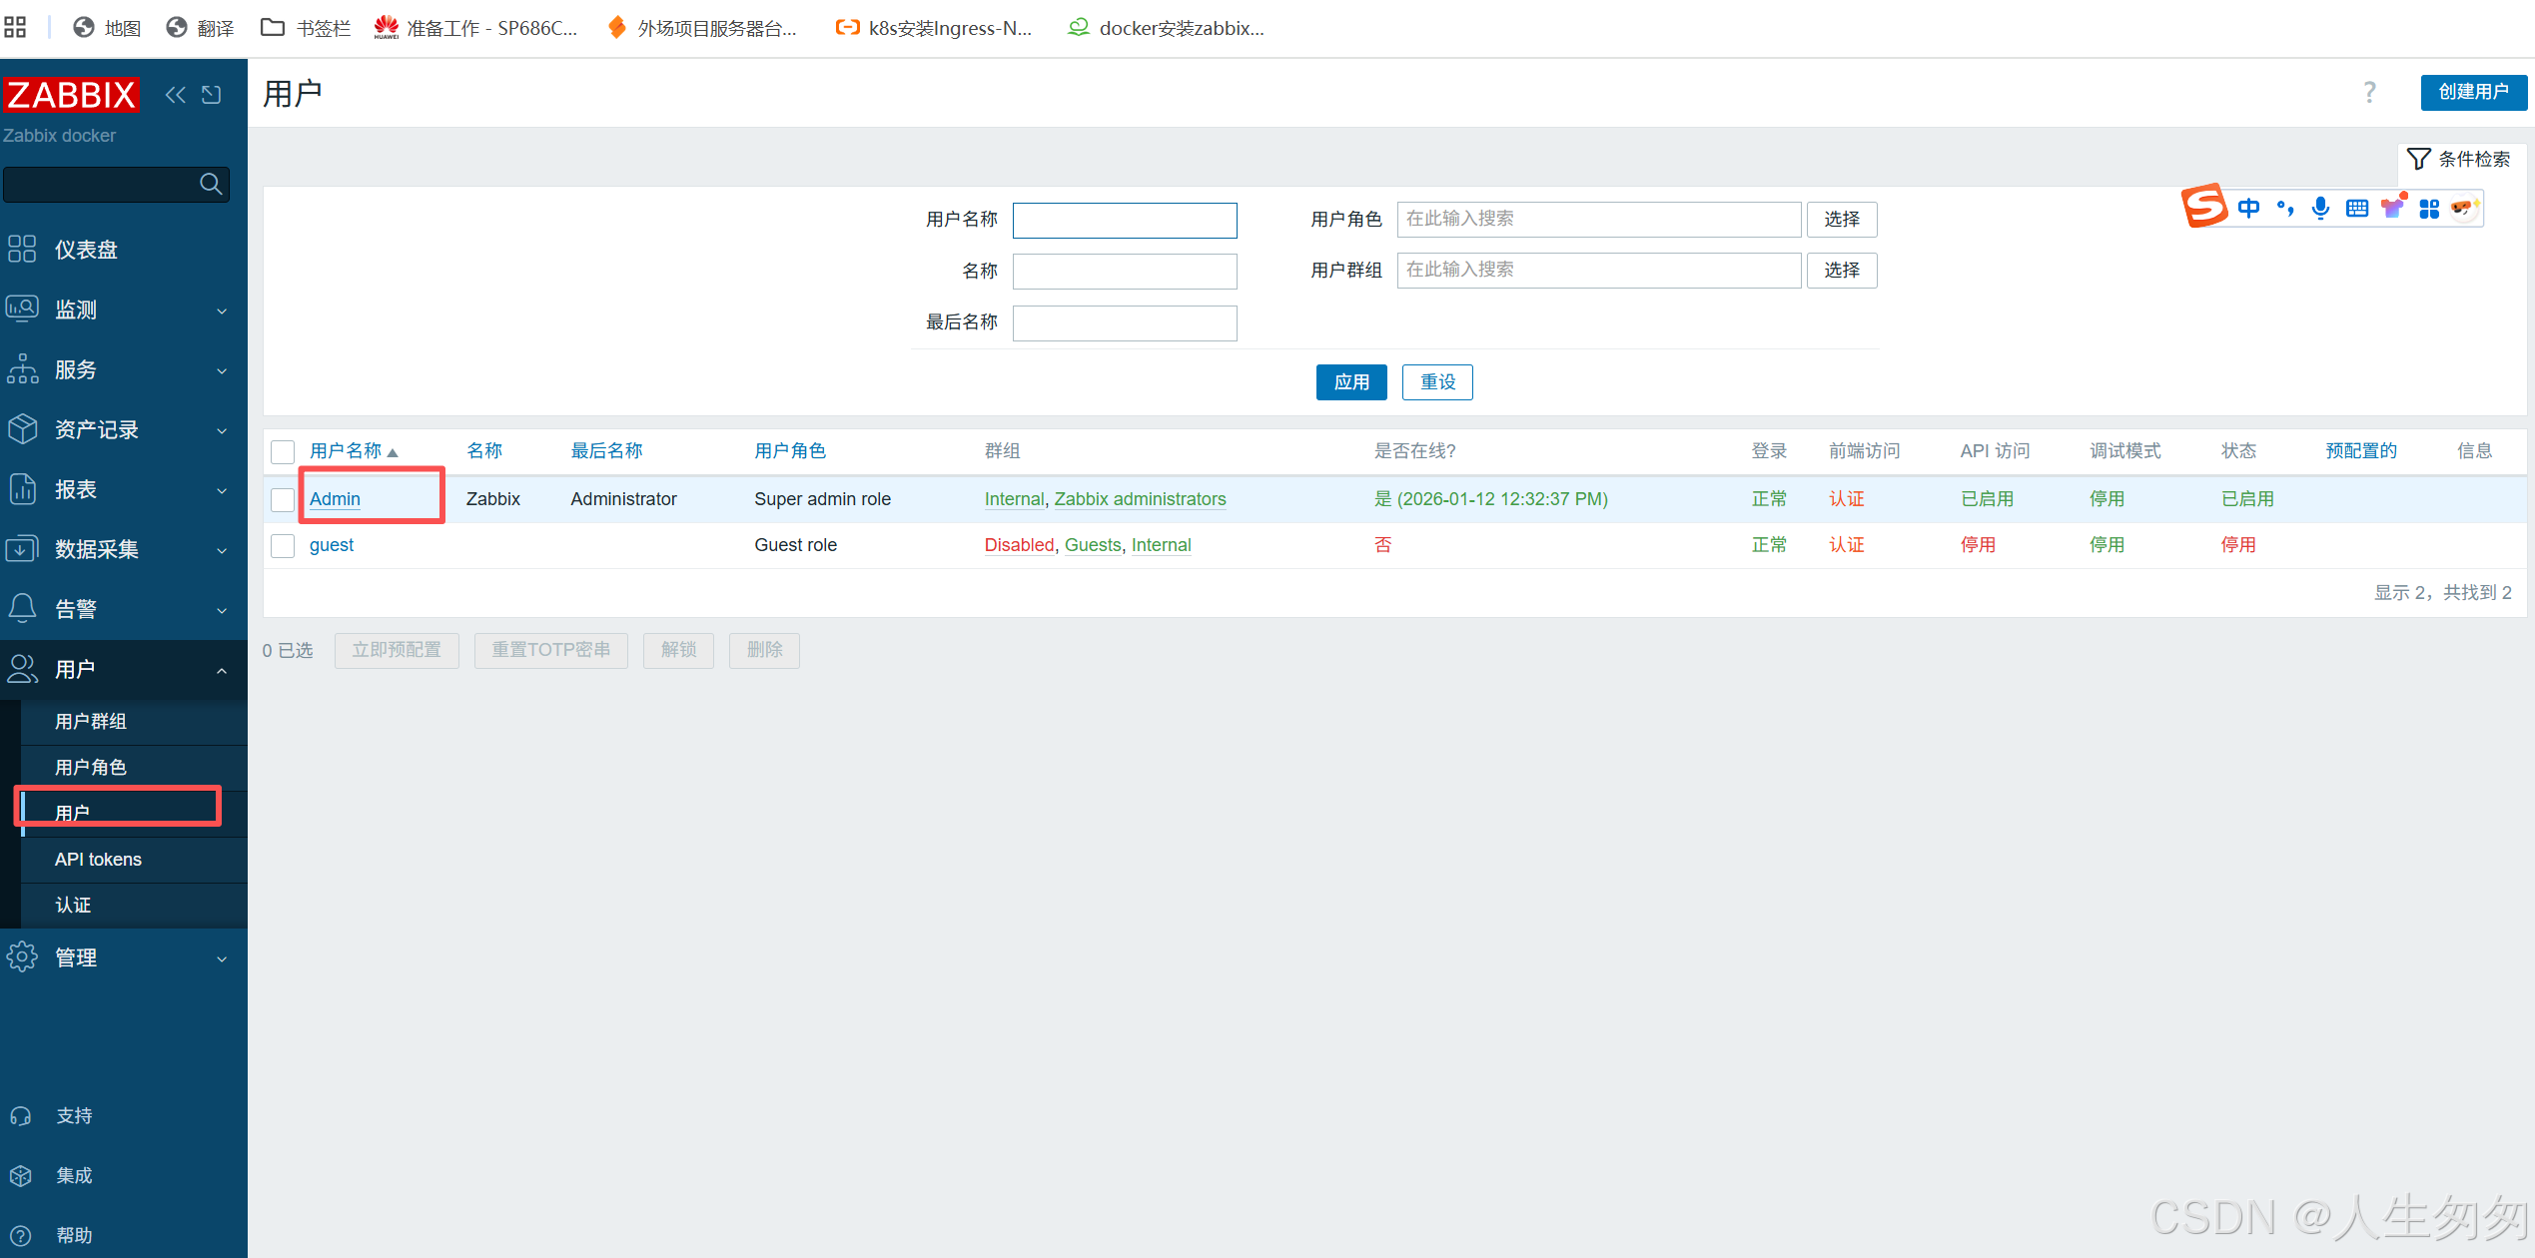
Task: Click the sidebar search magnifier icon
Action: pos(211,184)
